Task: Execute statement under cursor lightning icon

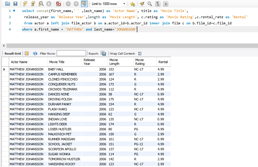Action: pyautogui.click(x=33, y=4)
